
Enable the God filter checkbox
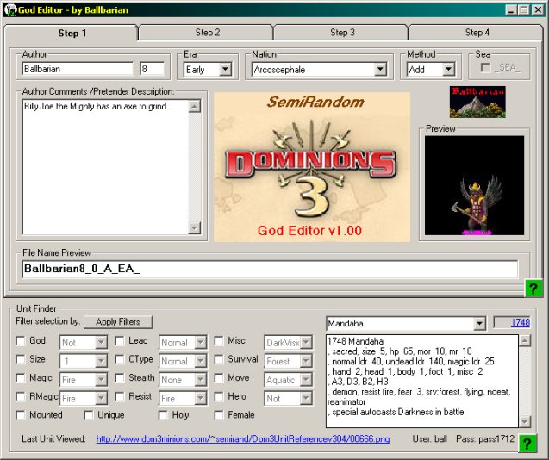[21, 341]
